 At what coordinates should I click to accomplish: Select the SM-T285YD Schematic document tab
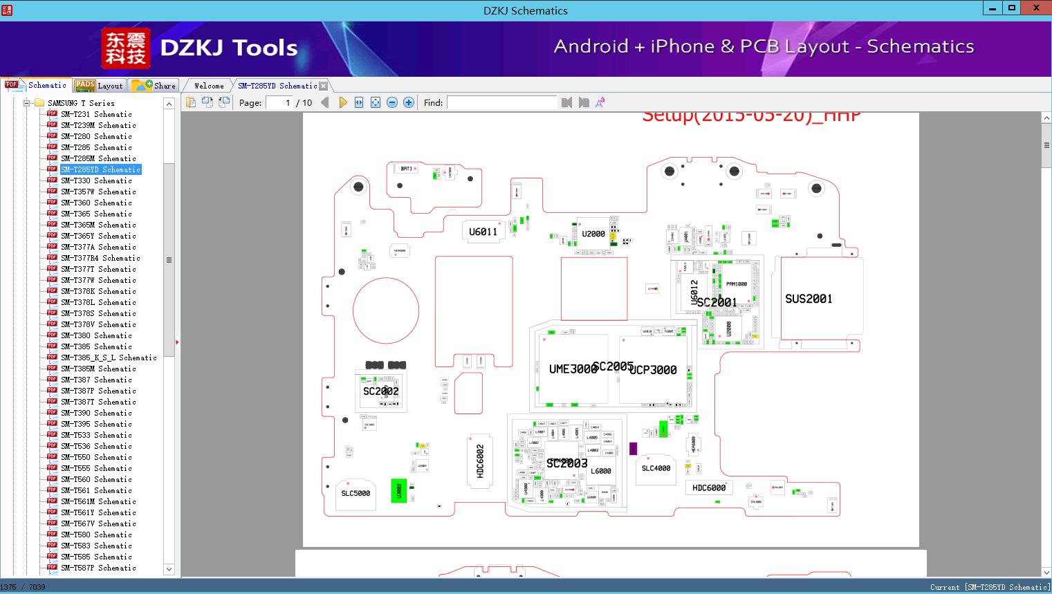(277, 86)
